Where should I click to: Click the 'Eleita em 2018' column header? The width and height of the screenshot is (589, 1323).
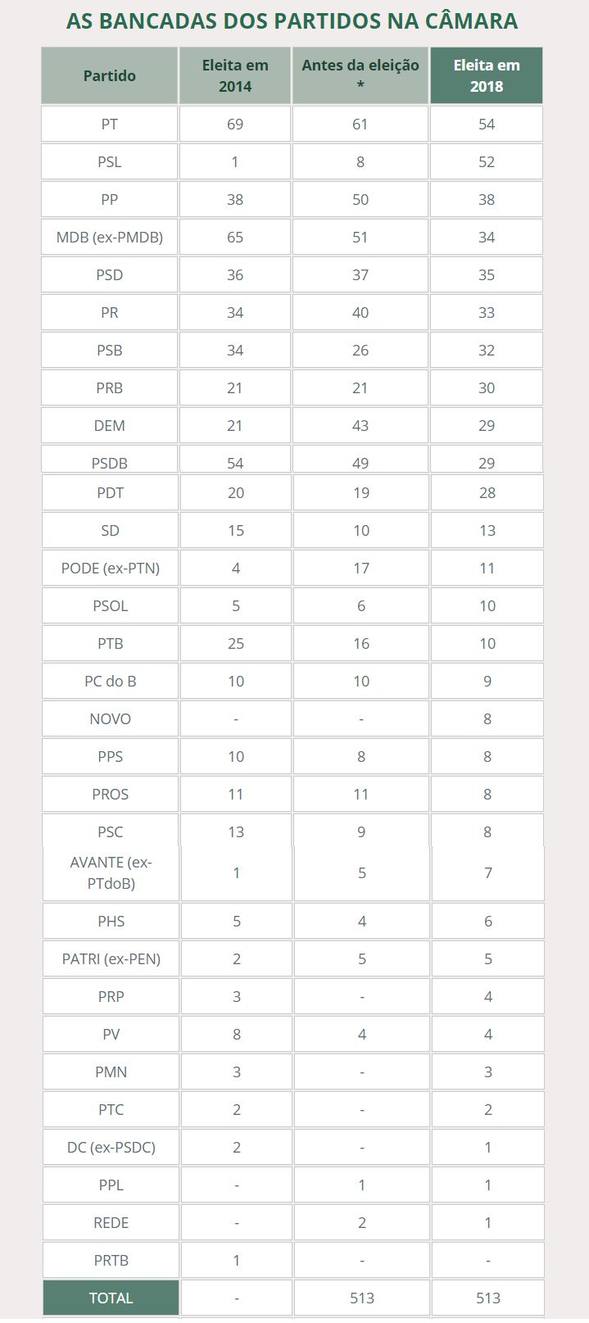(x=487, y=75)
